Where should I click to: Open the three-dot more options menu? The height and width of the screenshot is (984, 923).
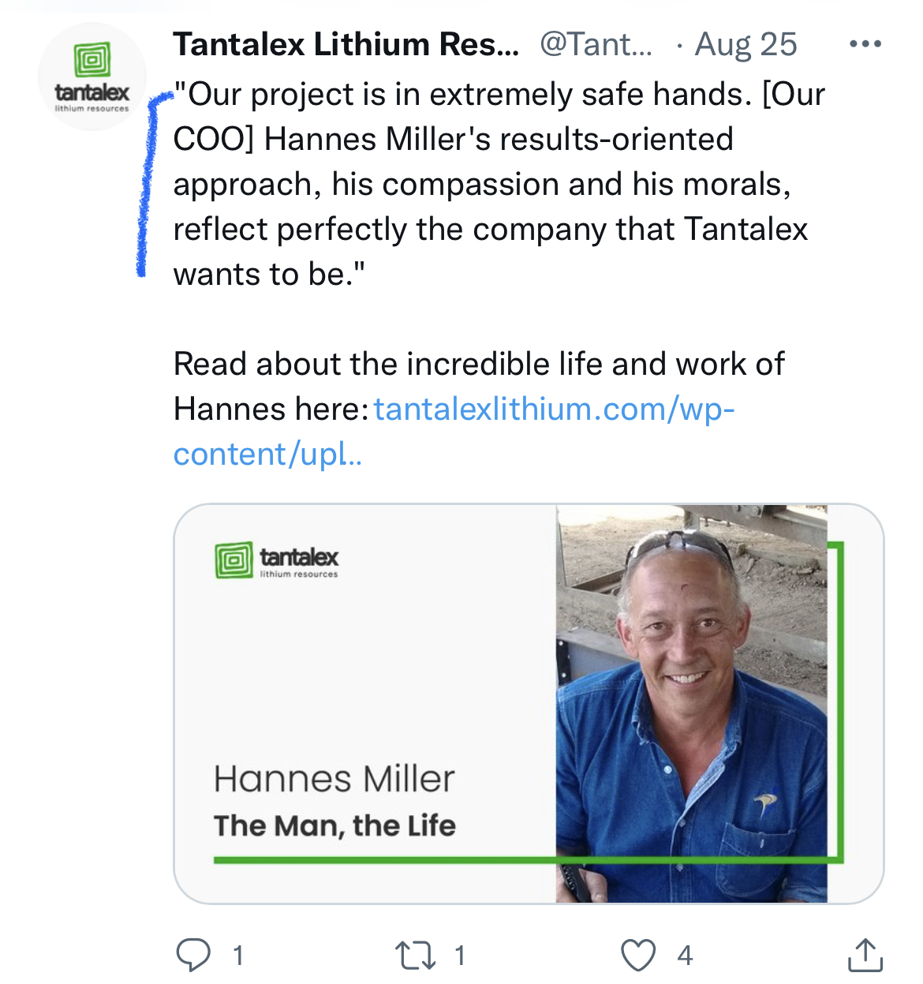click(865, 44)
